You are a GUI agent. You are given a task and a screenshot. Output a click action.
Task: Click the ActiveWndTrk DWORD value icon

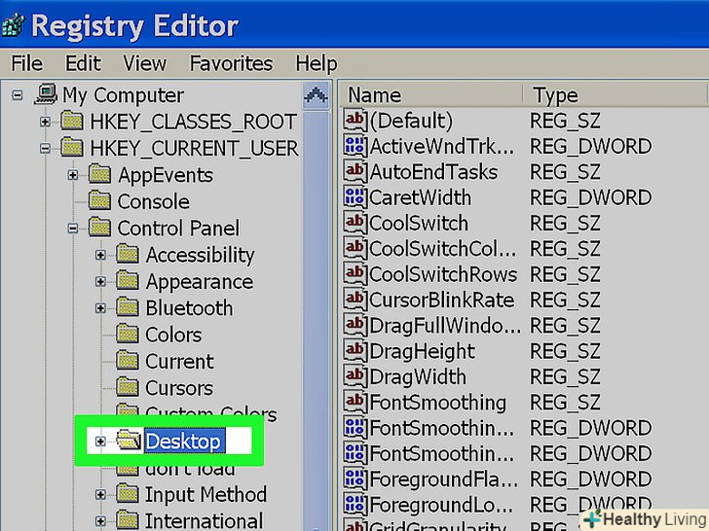[x=354, y=146]
